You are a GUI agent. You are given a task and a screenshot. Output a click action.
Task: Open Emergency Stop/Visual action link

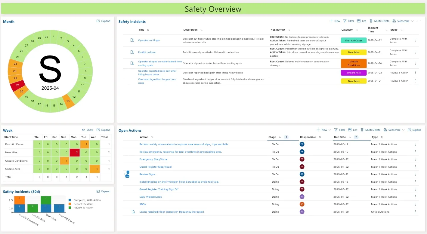tap(153, 159)
